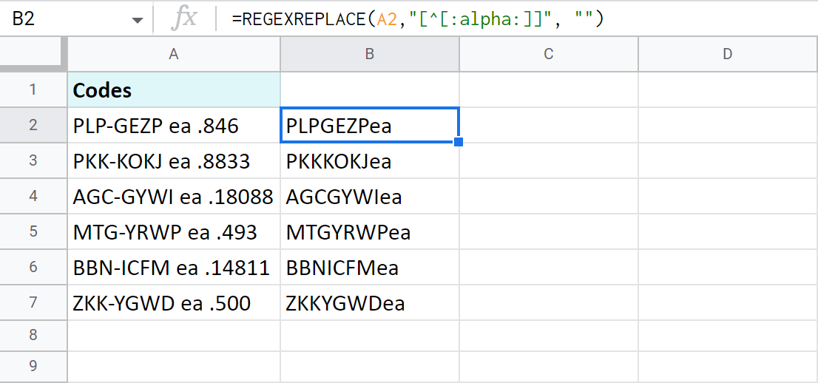Click the fill handle on cell B2

(459, 142)
